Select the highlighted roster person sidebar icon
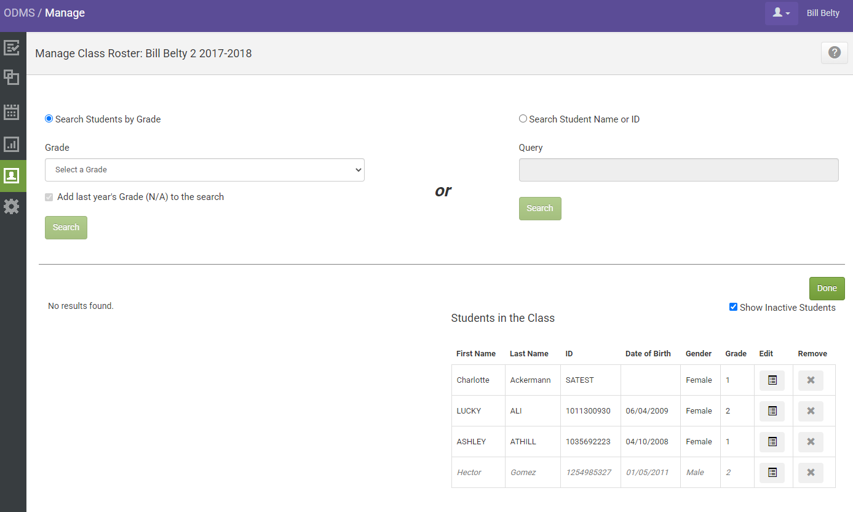The width and height of the screenshot is (853, 512). [x=13, y=176]
